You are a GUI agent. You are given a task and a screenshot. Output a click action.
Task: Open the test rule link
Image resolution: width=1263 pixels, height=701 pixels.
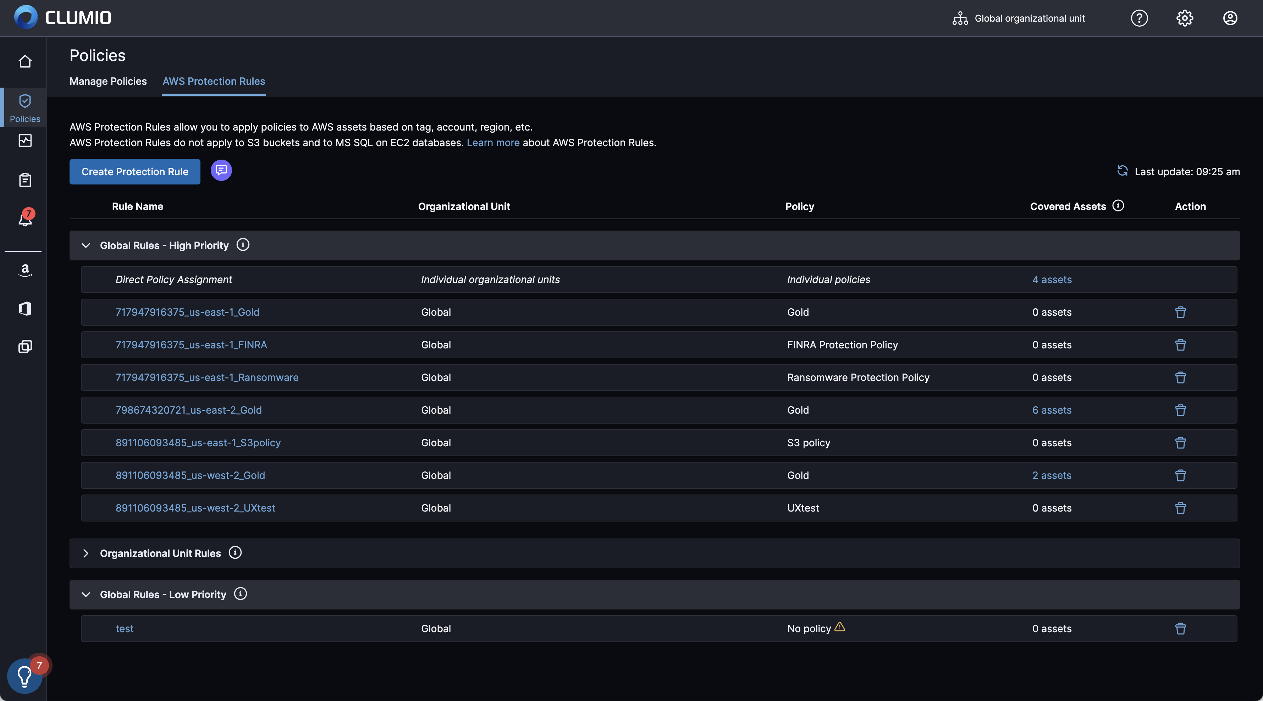[x=125, y=629]
